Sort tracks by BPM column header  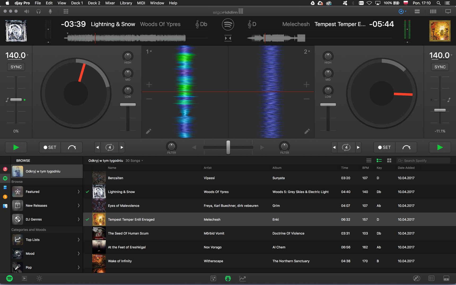click(365, 168)
